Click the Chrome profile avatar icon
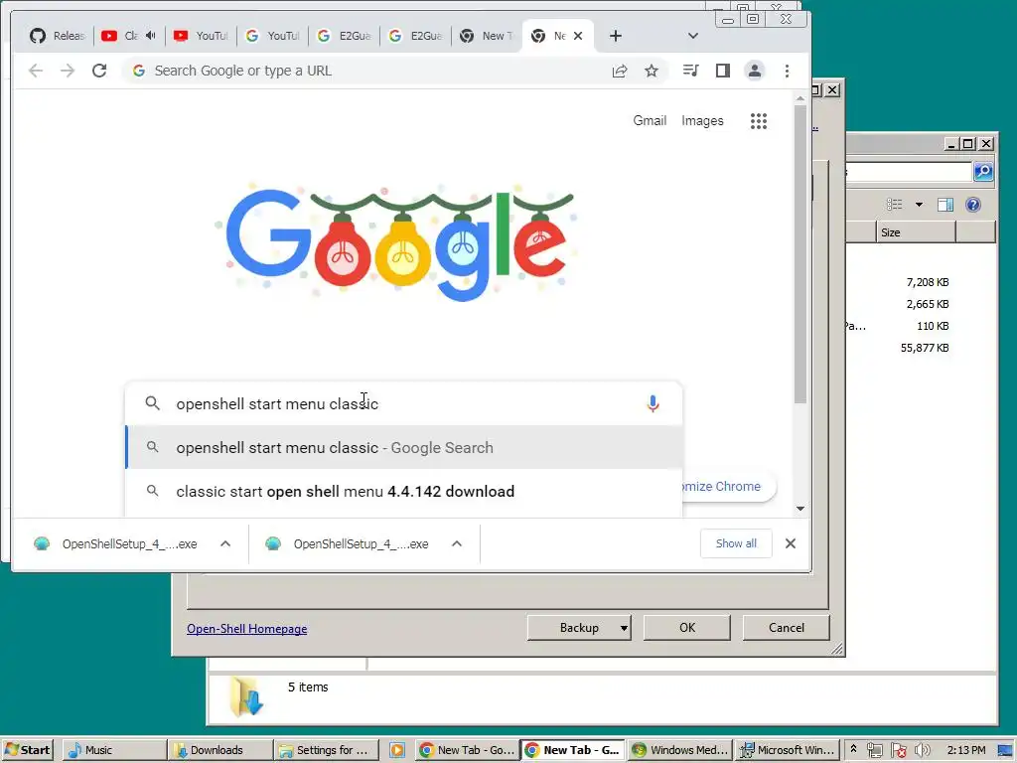 [x=755, y=71]
